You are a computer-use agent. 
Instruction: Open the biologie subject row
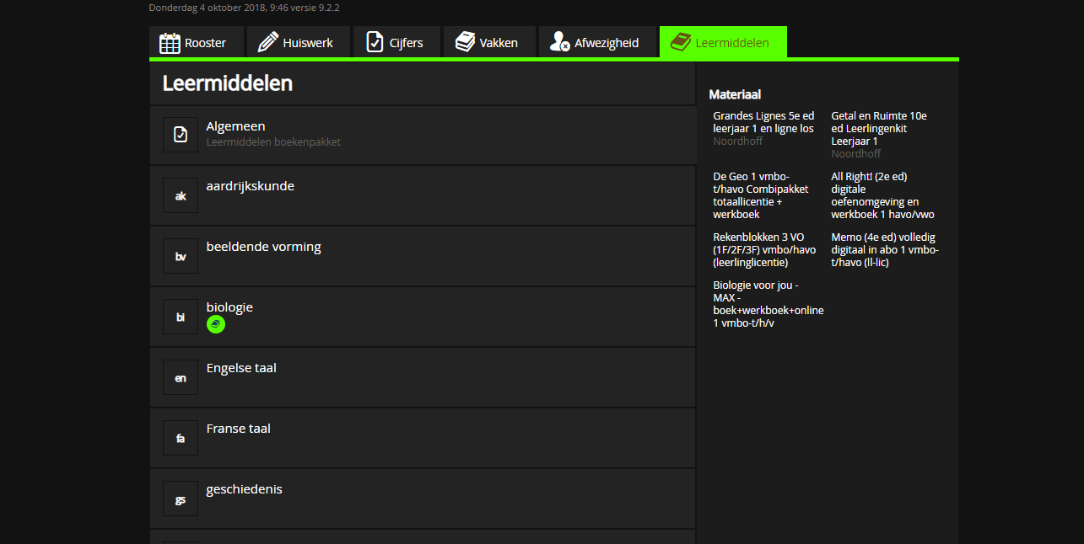[x=423, y=317]
